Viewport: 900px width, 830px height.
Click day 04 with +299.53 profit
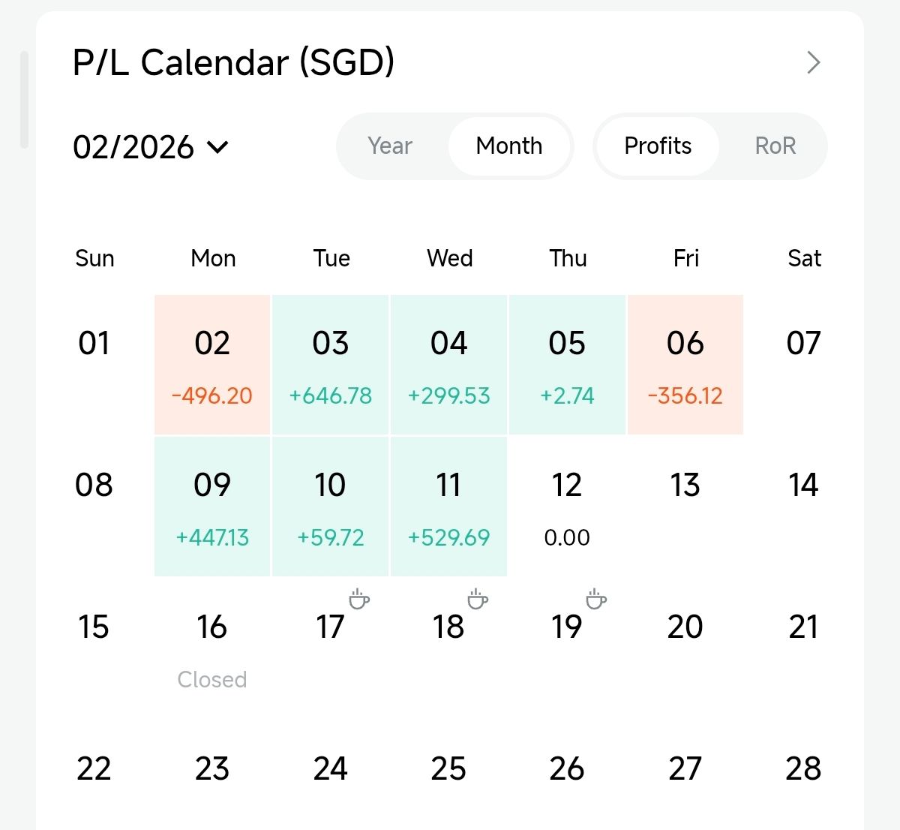coord(448,365)
